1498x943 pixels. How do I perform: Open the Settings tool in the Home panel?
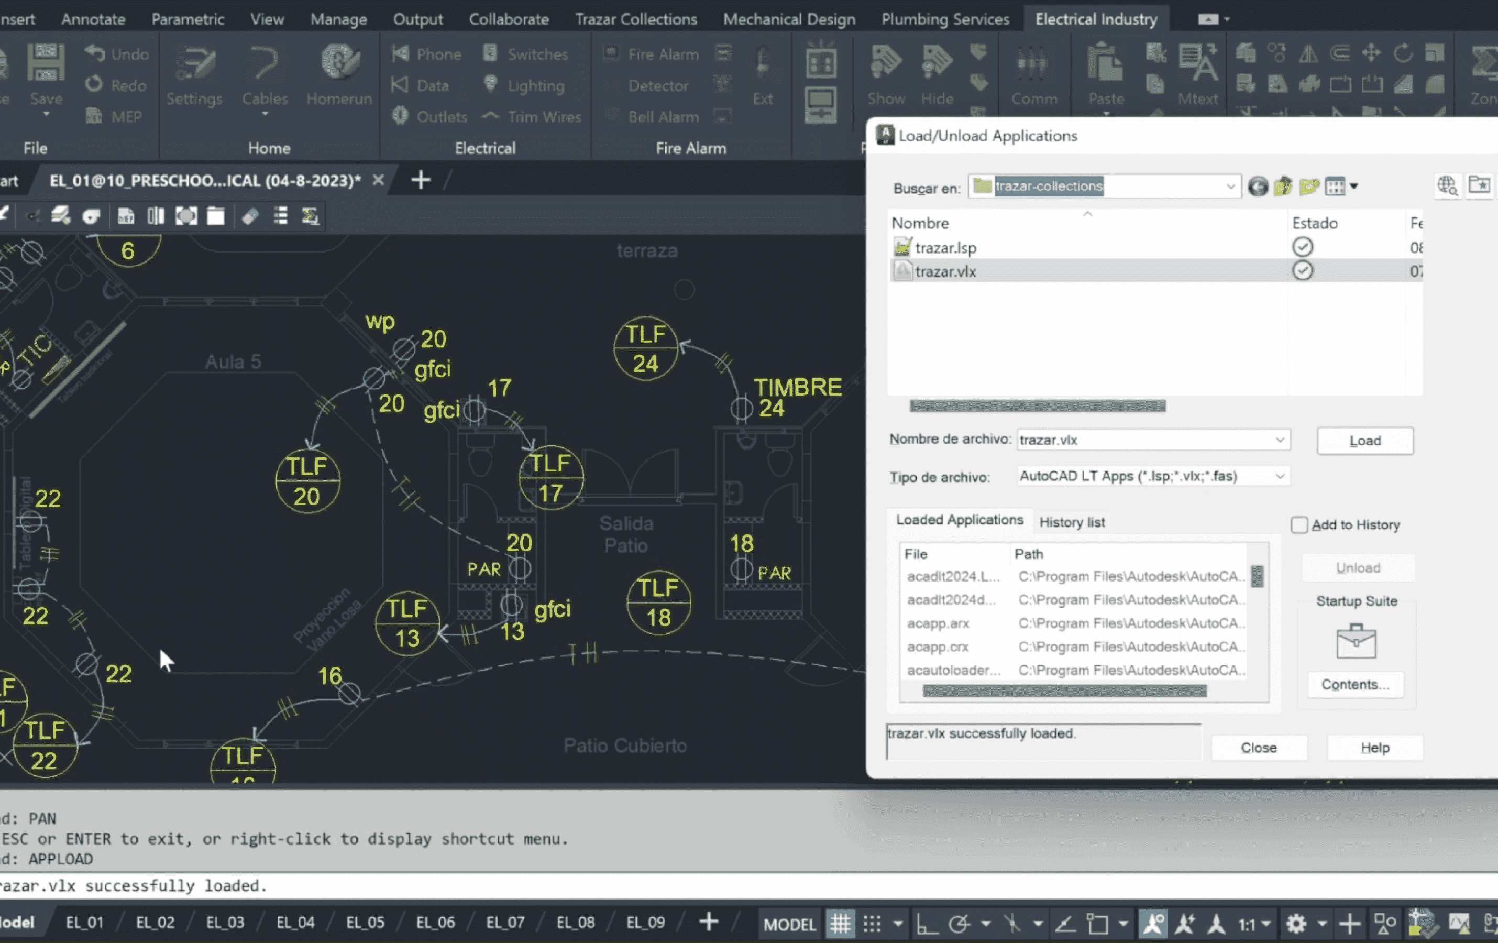pyautogui.click(x=194, y=76)
